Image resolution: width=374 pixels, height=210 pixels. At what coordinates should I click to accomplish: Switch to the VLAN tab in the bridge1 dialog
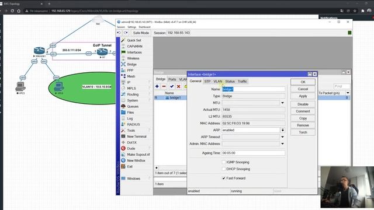(x=218, y=82)
